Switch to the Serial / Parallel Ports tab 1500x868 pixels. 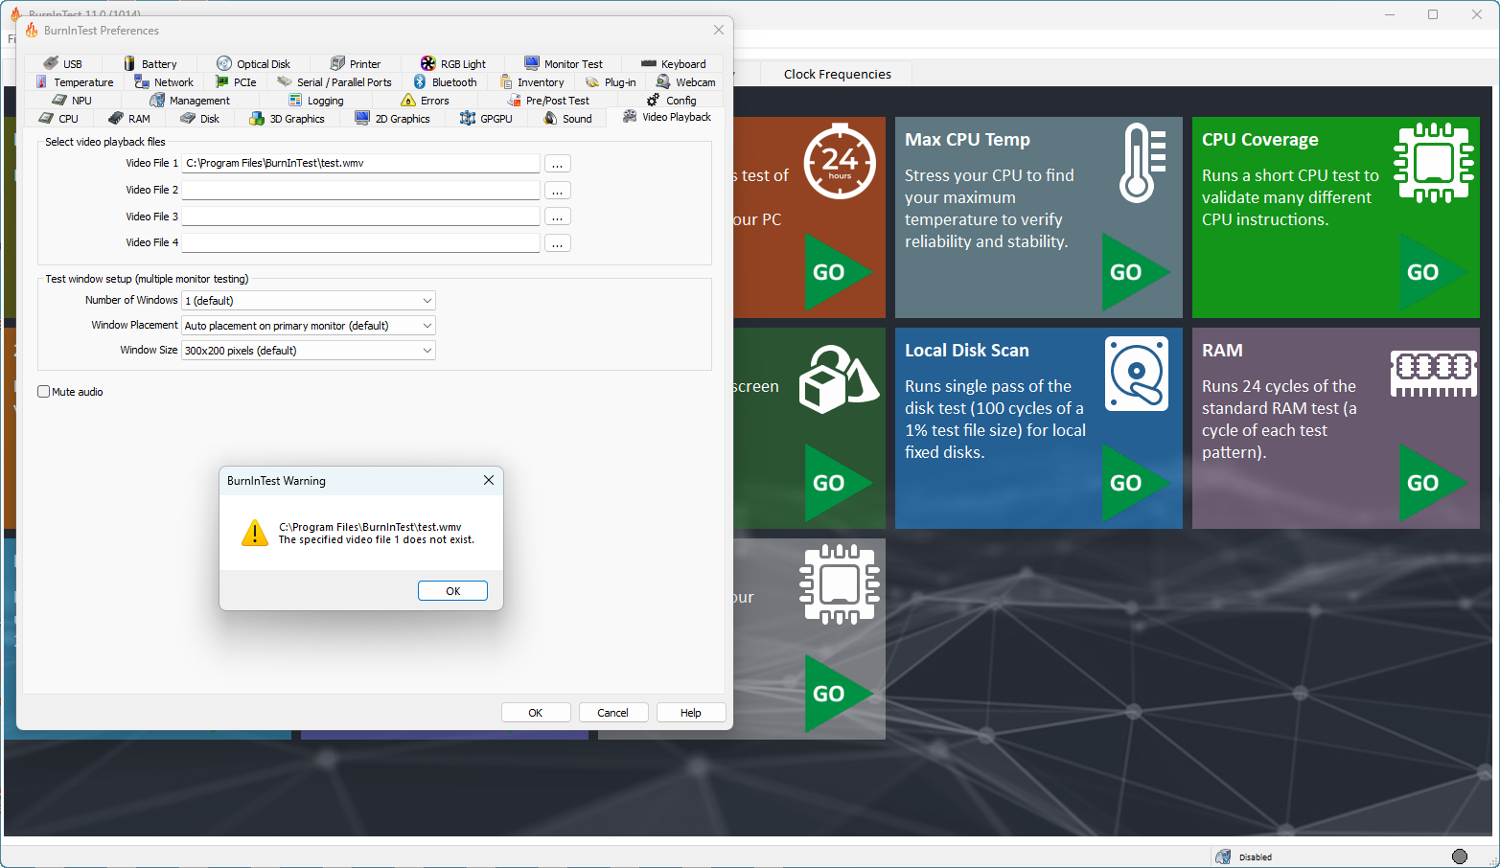(x=335, y=82)
